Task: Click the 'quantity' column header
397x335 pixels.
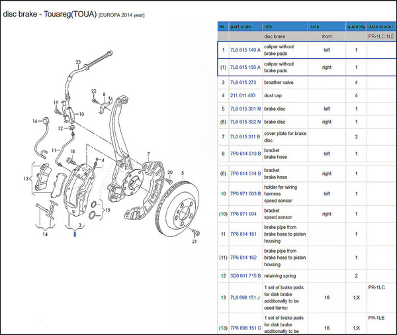Action: 356,26
